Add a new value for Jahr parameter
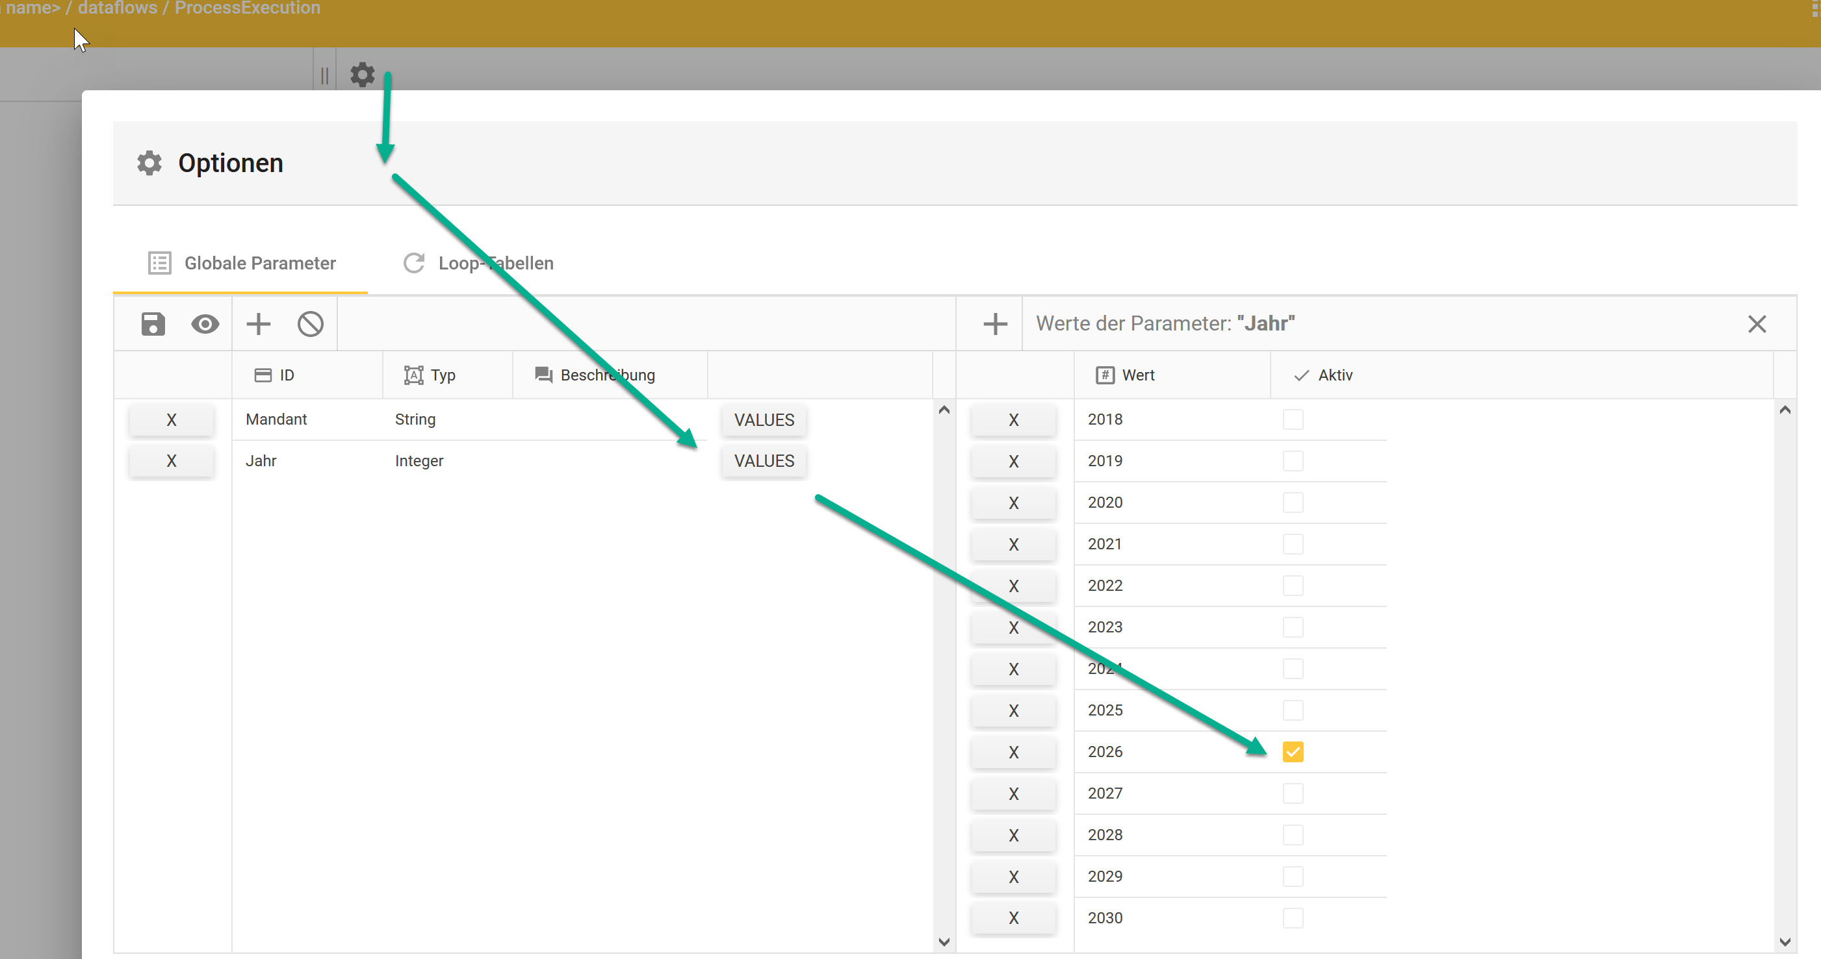Image resolution: width=1821 pixels, height=959 pixels. (994, 324)
